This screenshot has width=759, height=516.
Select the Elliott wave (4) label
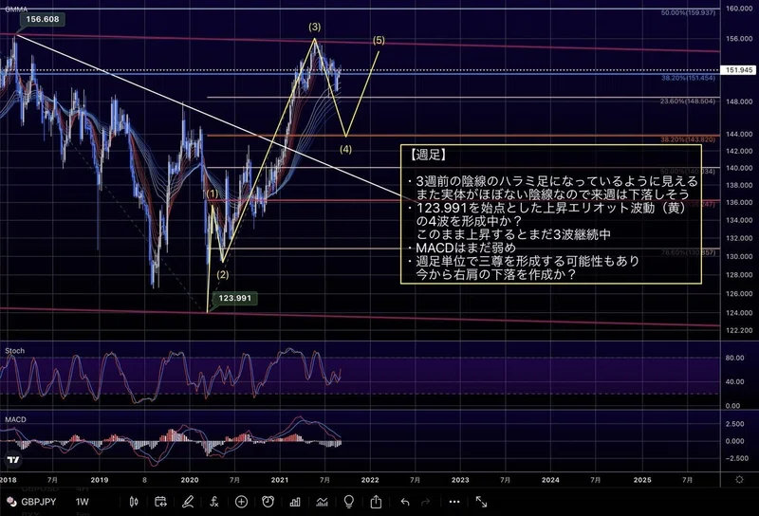click(345, 150)
